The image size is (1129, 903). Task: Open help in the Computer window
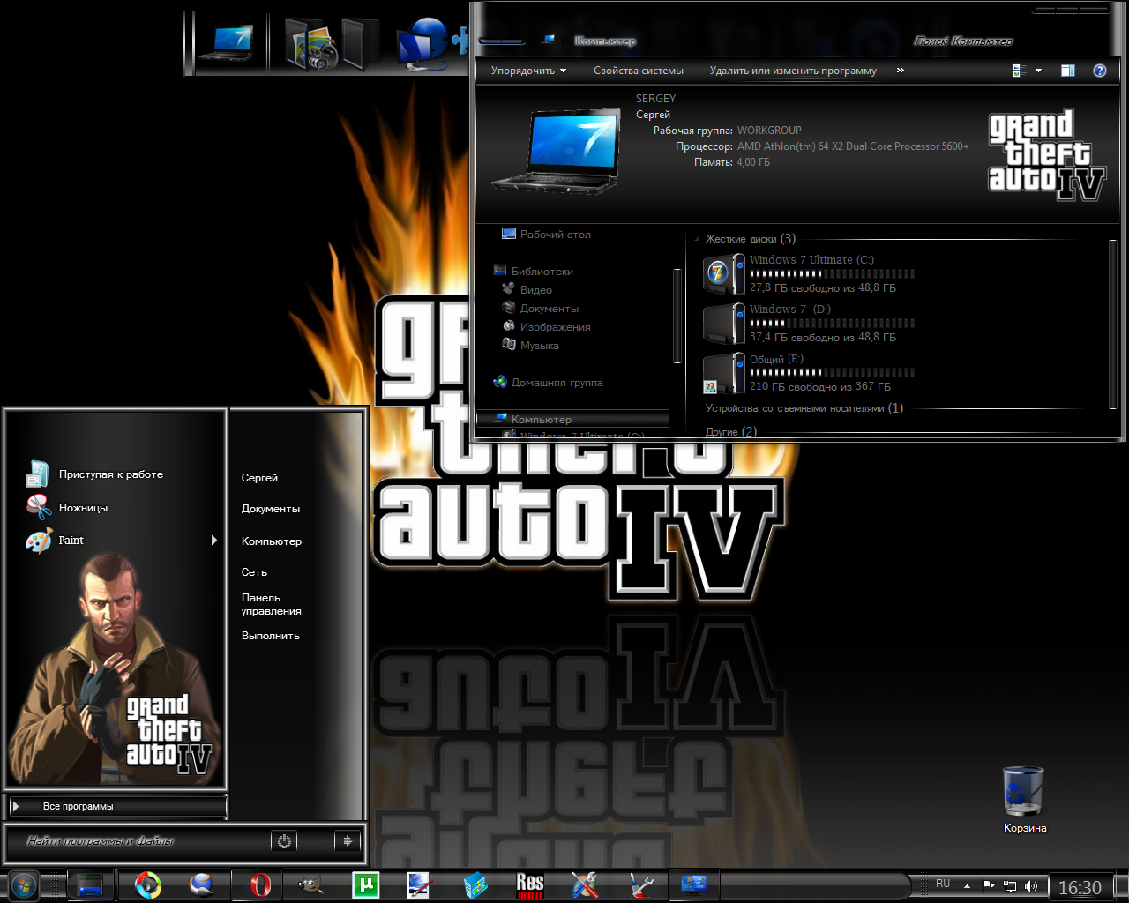click(1100, 71)
